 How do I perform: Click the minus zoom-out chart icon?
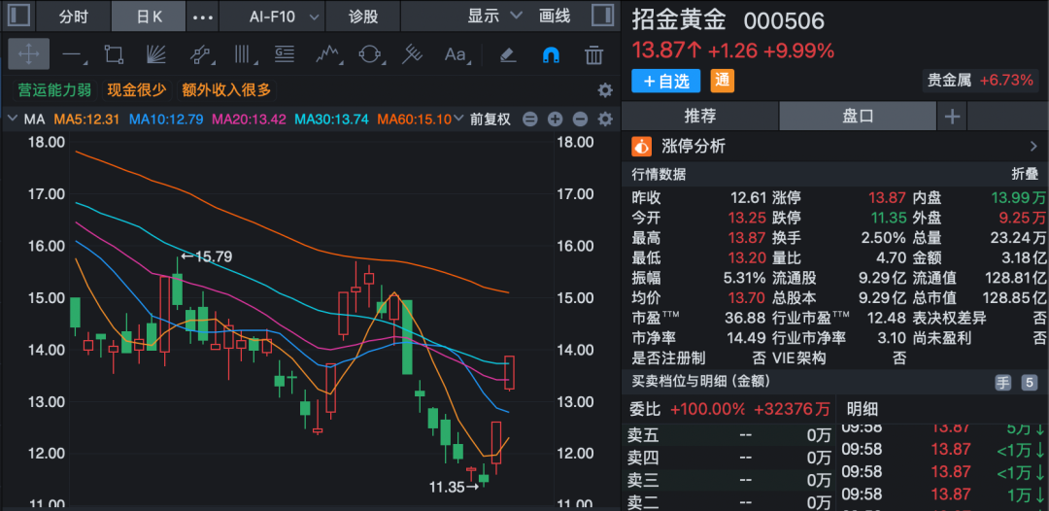click(x=580, y=119)
